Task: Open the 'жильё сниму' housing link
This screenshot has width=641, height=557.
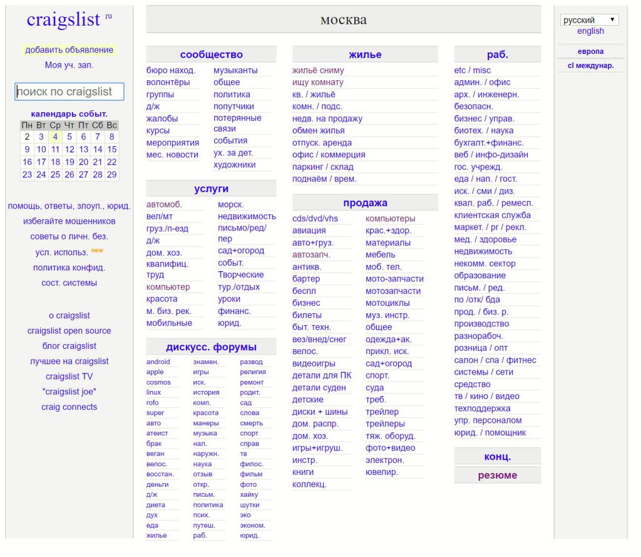Action: 318,70
